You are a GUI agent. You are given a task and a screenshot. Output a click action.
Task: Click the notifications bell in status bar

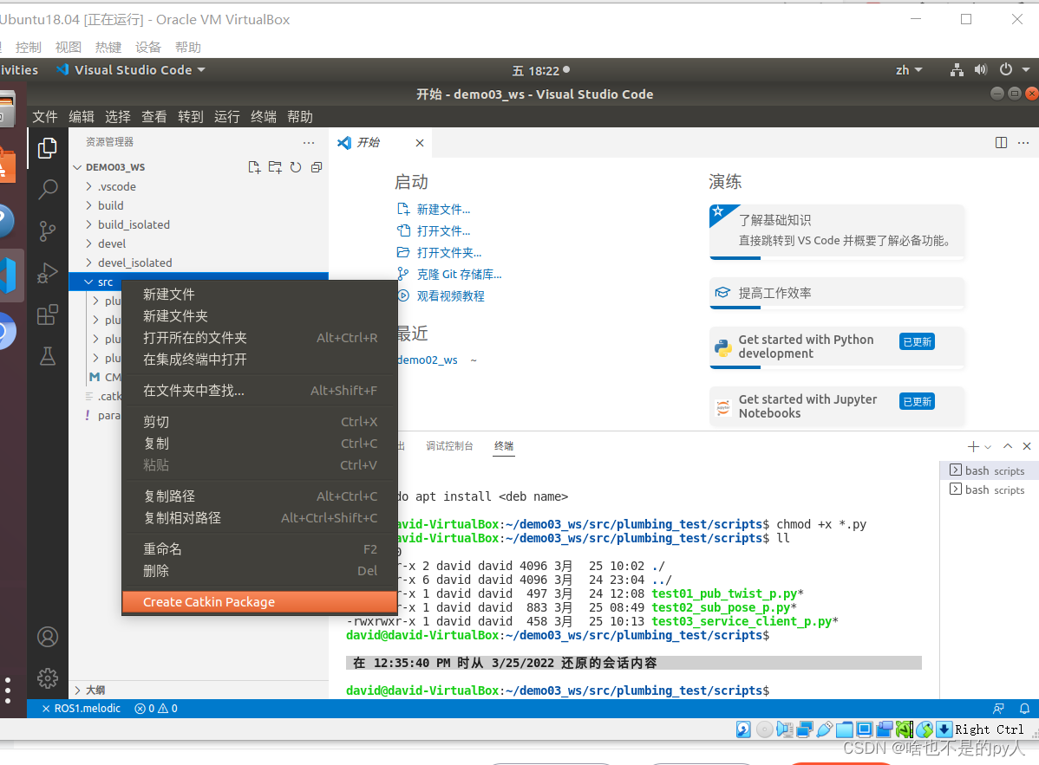coord(1024,709)
